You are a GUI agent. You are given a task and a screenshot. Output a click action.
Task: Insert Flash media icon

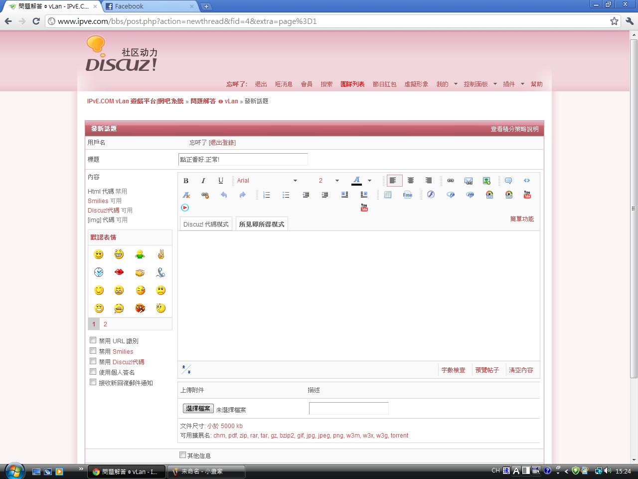[431, 195]
